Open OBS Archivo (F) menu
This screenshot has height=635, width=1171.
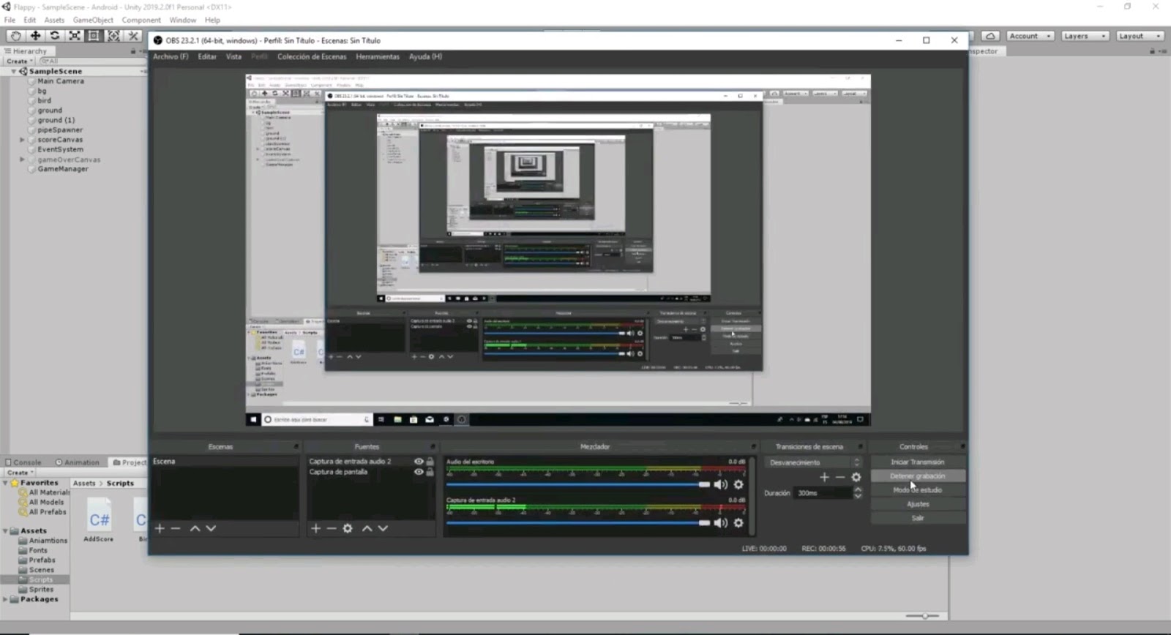171,56
